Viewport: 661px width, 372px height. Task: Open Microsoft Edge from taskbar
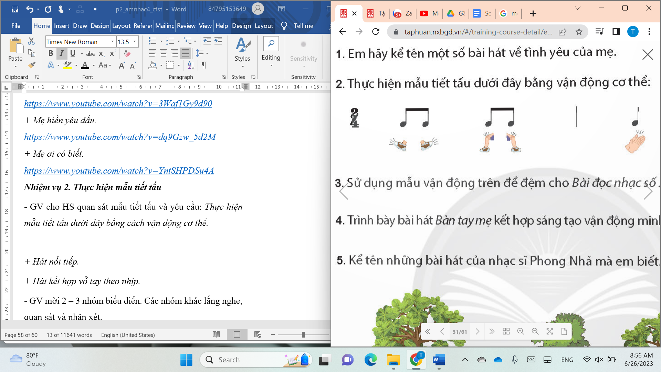click(370, 360)
